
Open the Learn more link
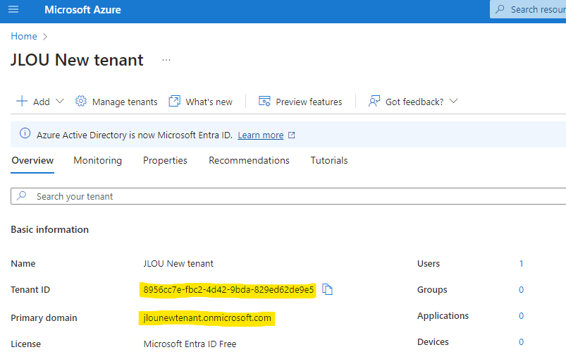coord(261,135)
